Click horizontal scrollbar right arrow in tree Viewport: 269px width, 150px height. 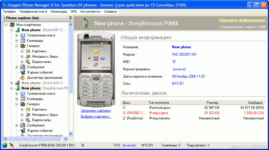click(65, 139)
